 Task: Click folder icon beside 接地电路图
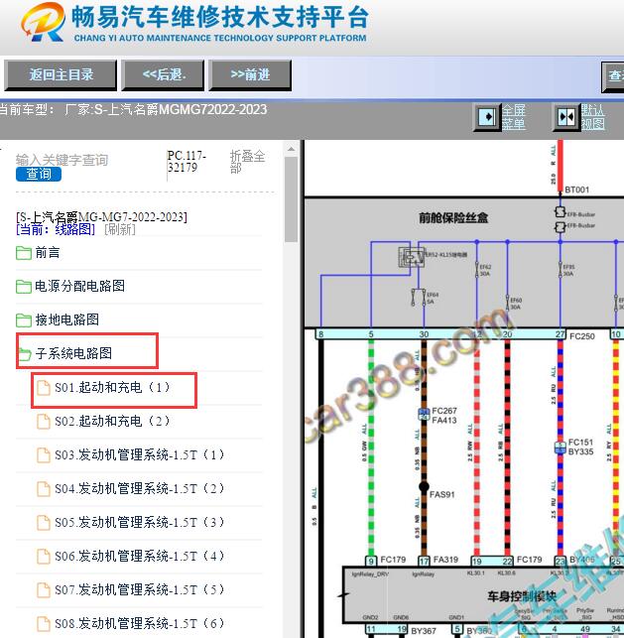coord(24,319)
